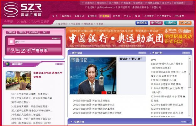Click the 中国时刻 link
Screen dimensions: 196x126
pos(156,7)
